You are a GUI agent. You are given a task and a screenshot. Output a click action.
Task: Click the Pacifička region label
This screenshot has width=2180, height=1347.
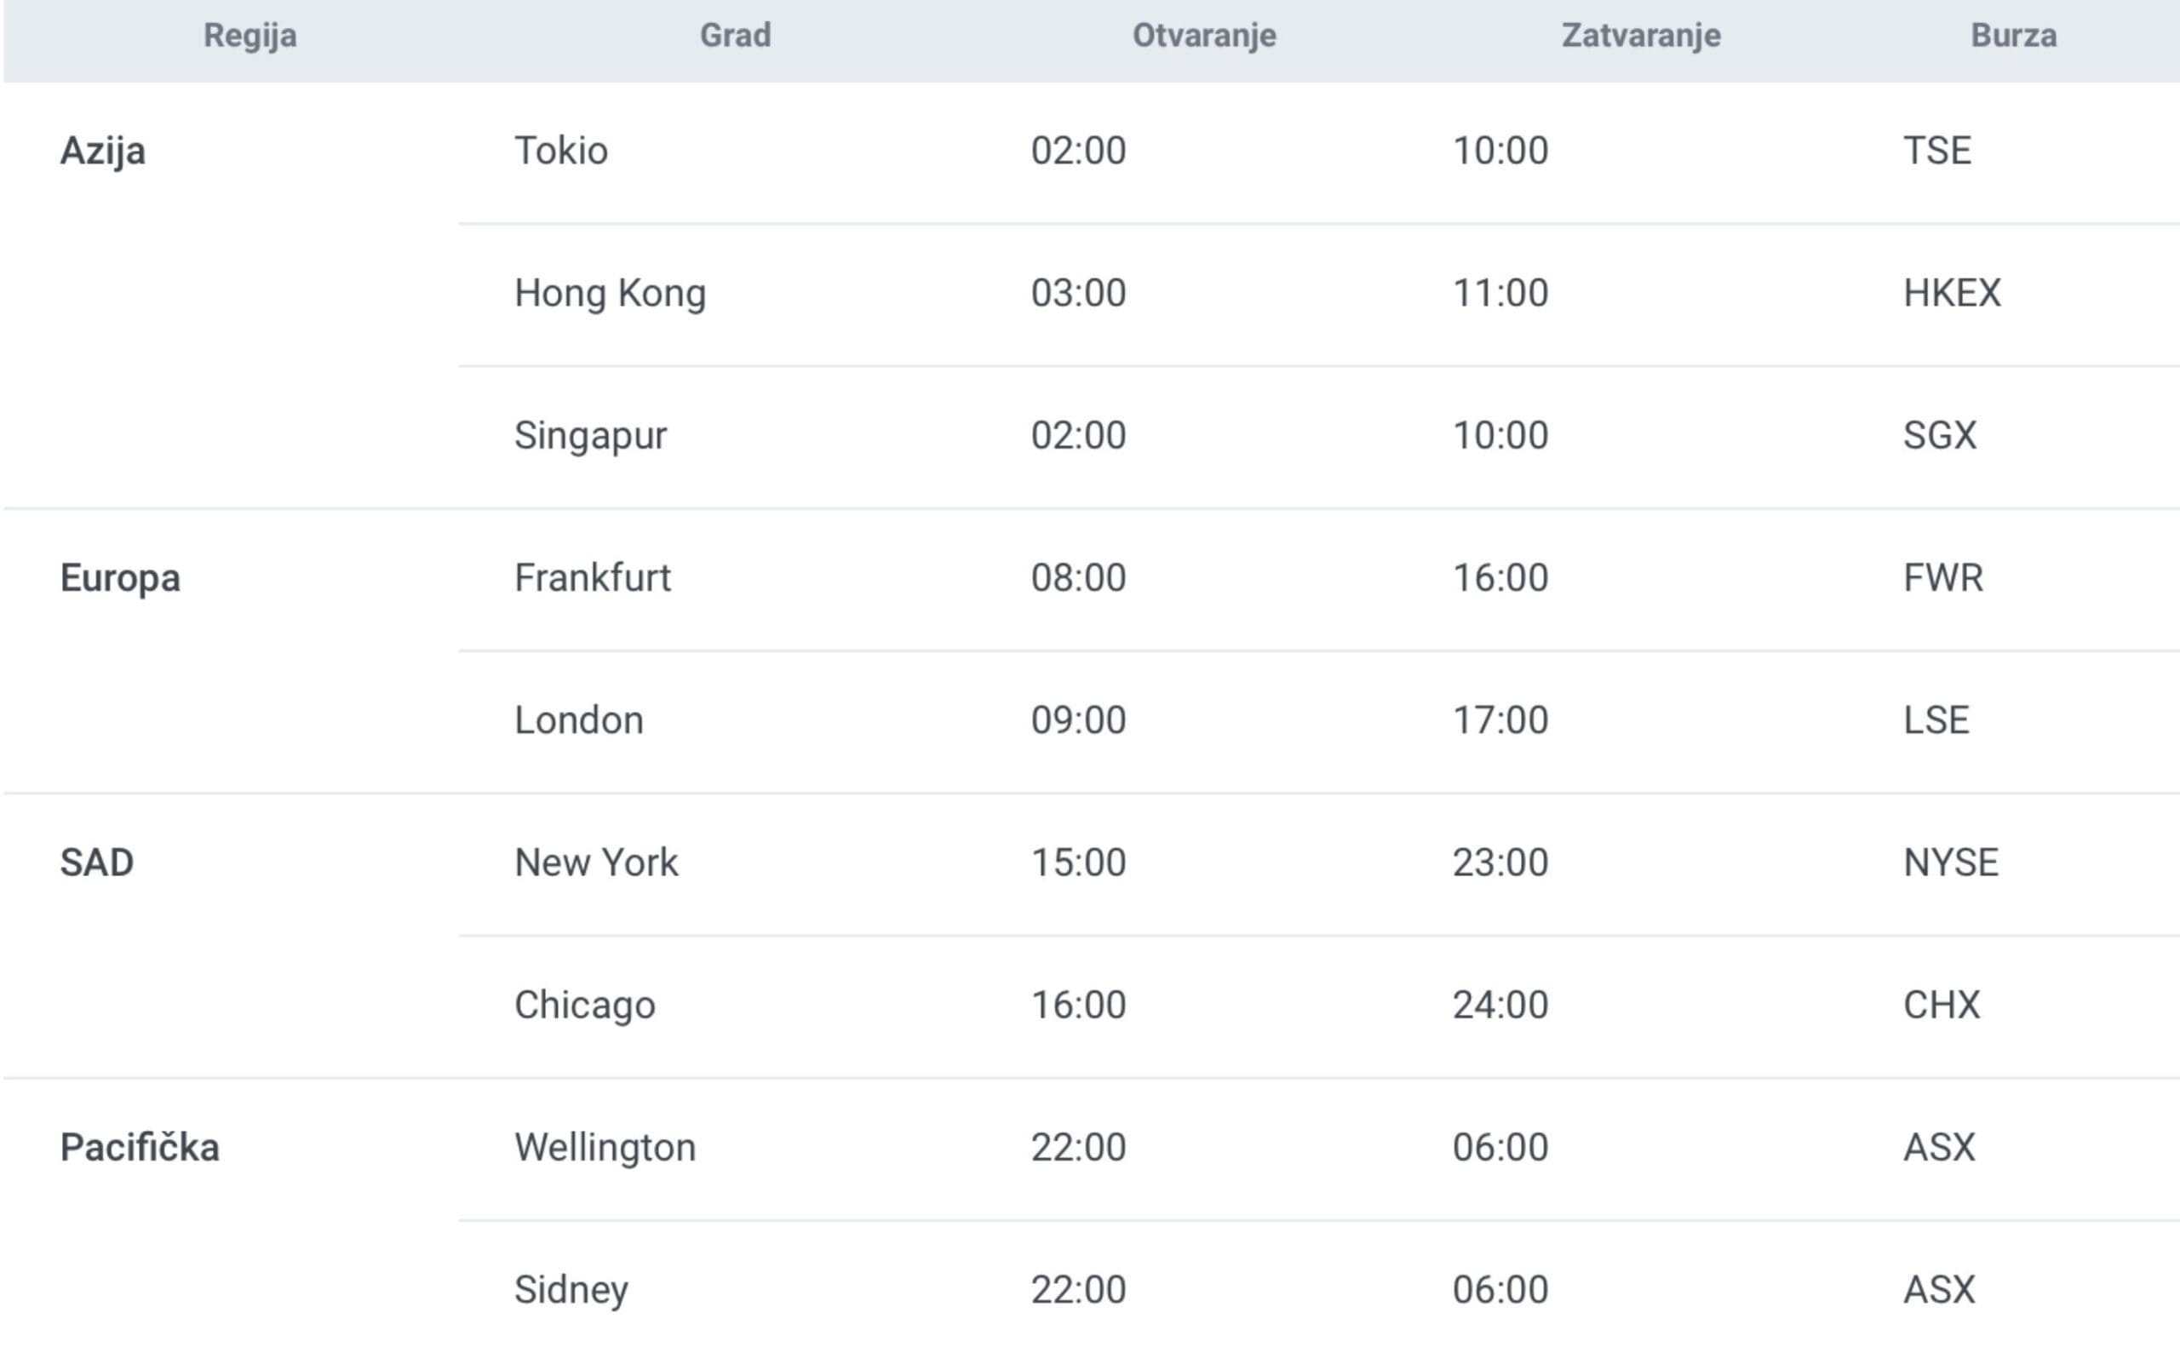pos(140,1148)
